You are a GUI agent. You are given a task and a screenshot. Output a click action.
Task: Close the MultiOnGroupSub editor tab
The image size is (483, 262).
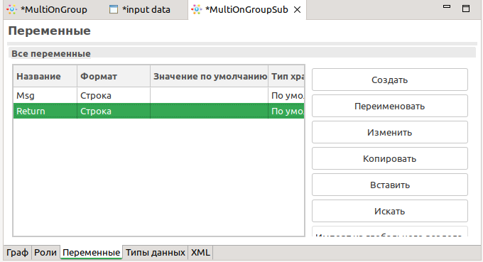pyautogui.click(x=297, y=10)
